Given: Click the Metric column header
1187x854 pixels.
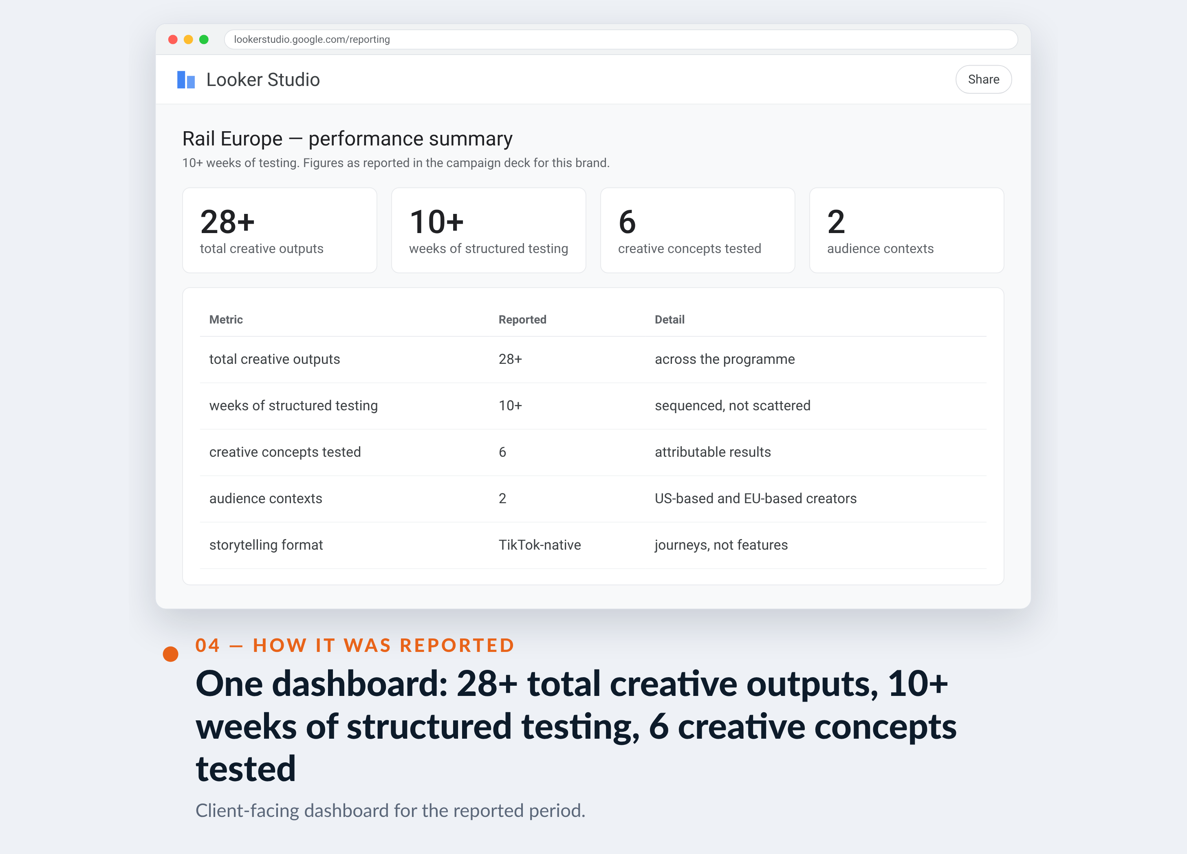Looking at the screenshot, I should tap(226, 320).
